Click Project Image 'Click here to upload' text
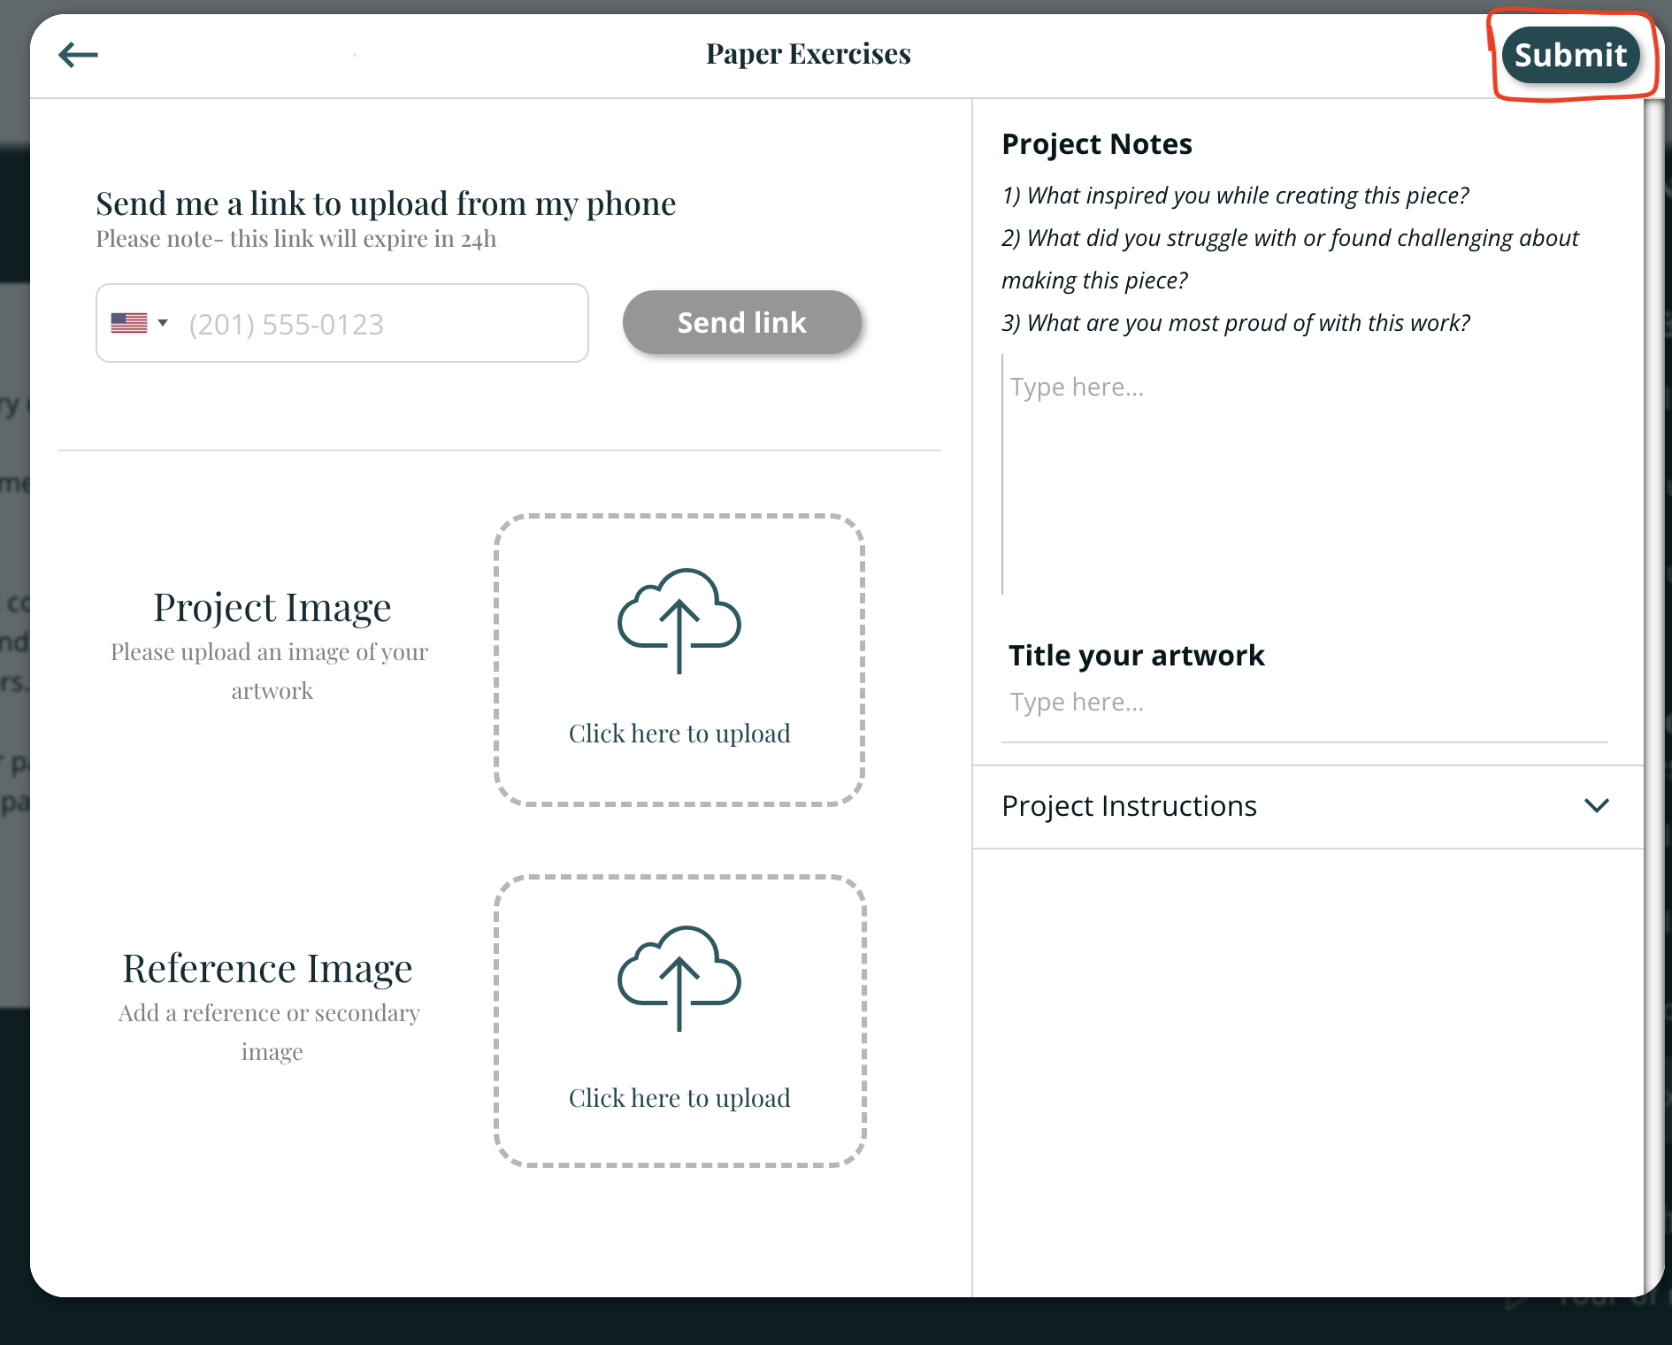The height and width of the screenshot is (1345, 1672). 679,734
